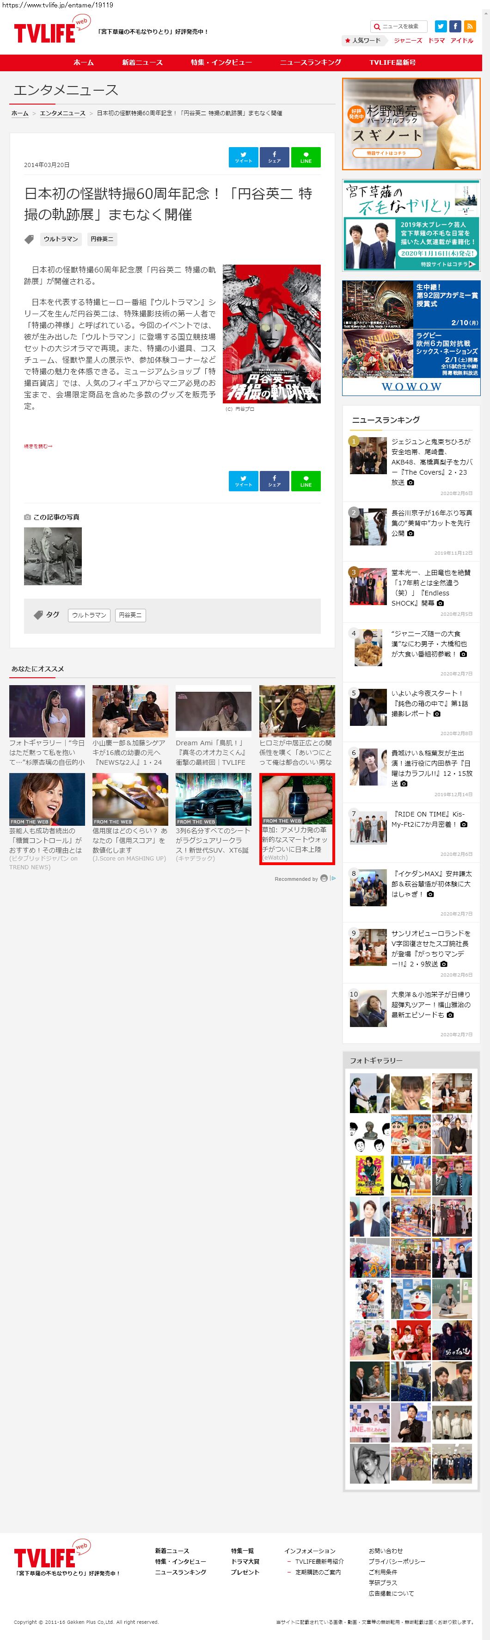This screenshot has width=490, height=1640.
Task: Click the ジャニーズ popular keyword link
Action: pos(407,41)
